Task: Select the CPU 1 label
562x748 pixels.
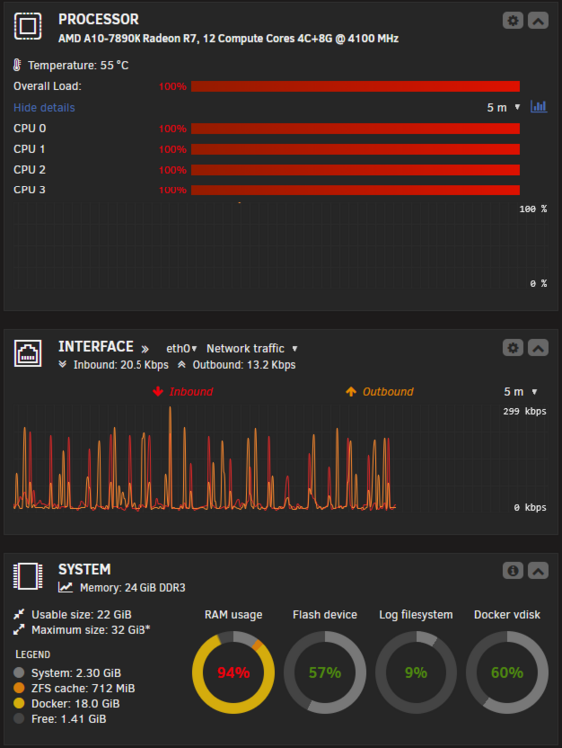Action: tap(29, 149)
